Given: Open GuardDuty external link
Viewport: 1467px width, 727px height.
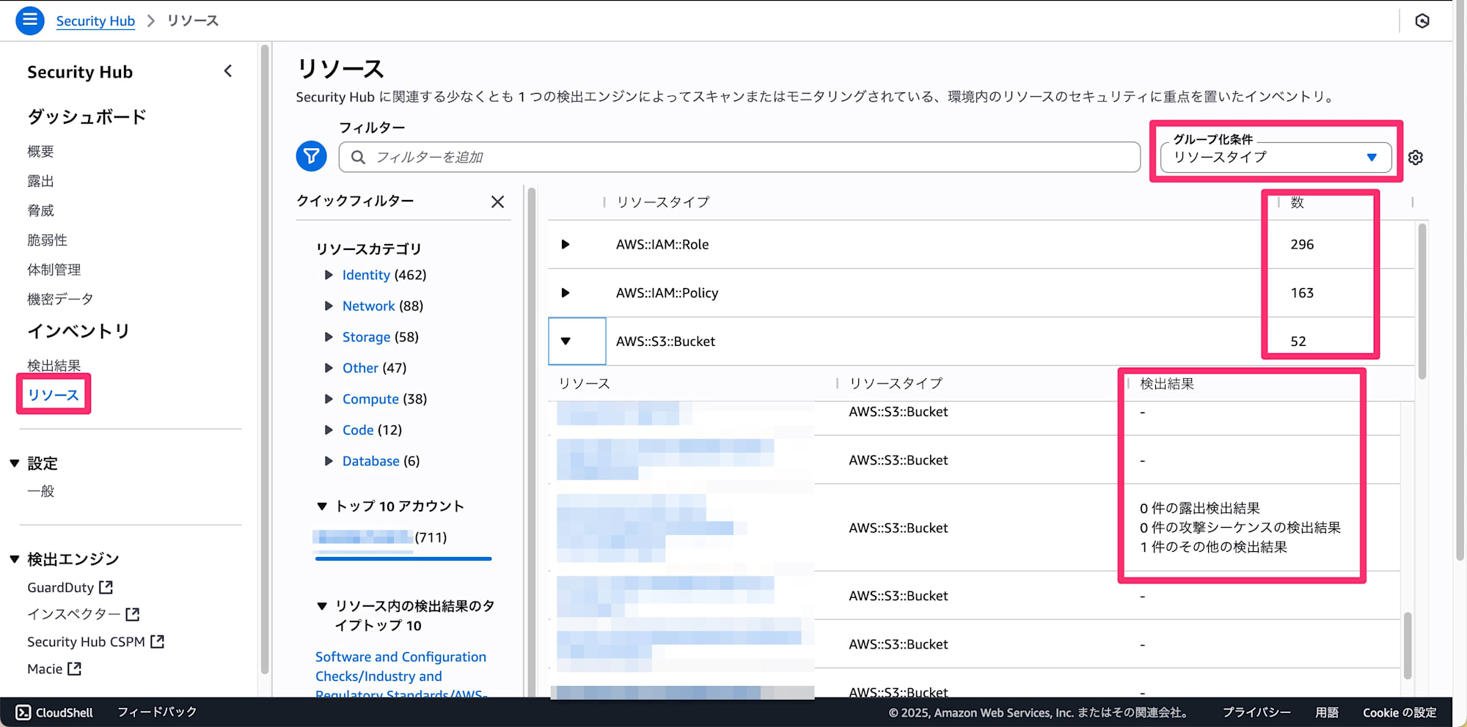Looking at the screenshot, I should [70, 588].
